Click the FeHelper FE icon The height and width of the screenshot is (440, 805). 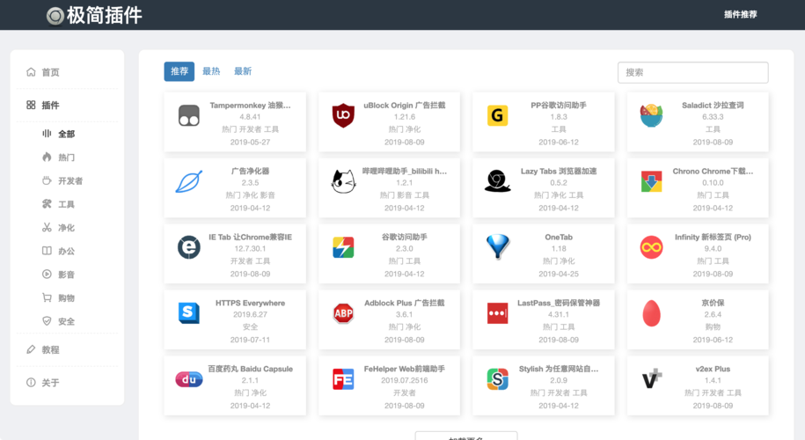click(343, 379)
